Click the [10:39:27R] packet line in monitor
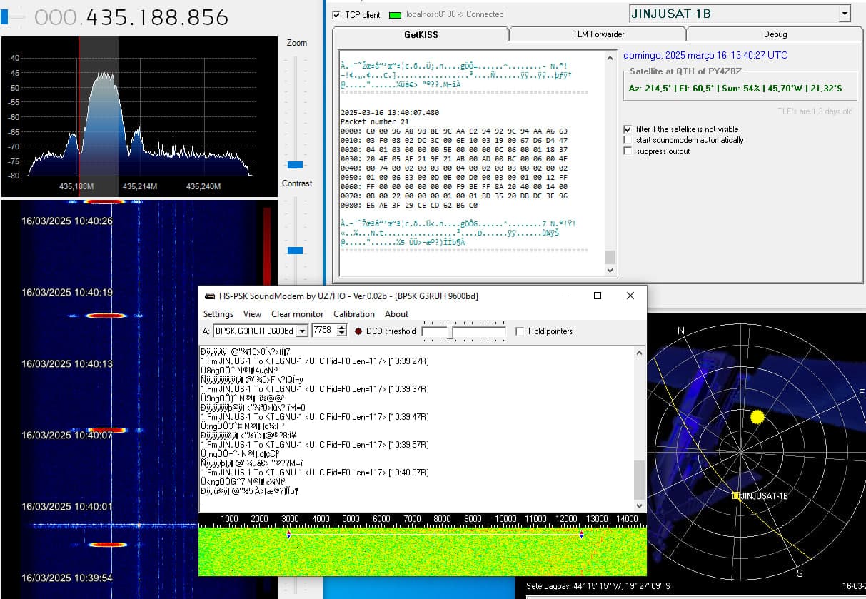 pos(314,361)
